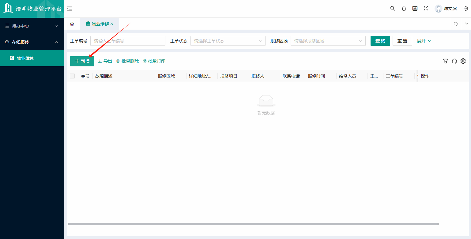The image size is (471, 239).
Task: Click the message panel icon in header
Action: click(415, 9)
